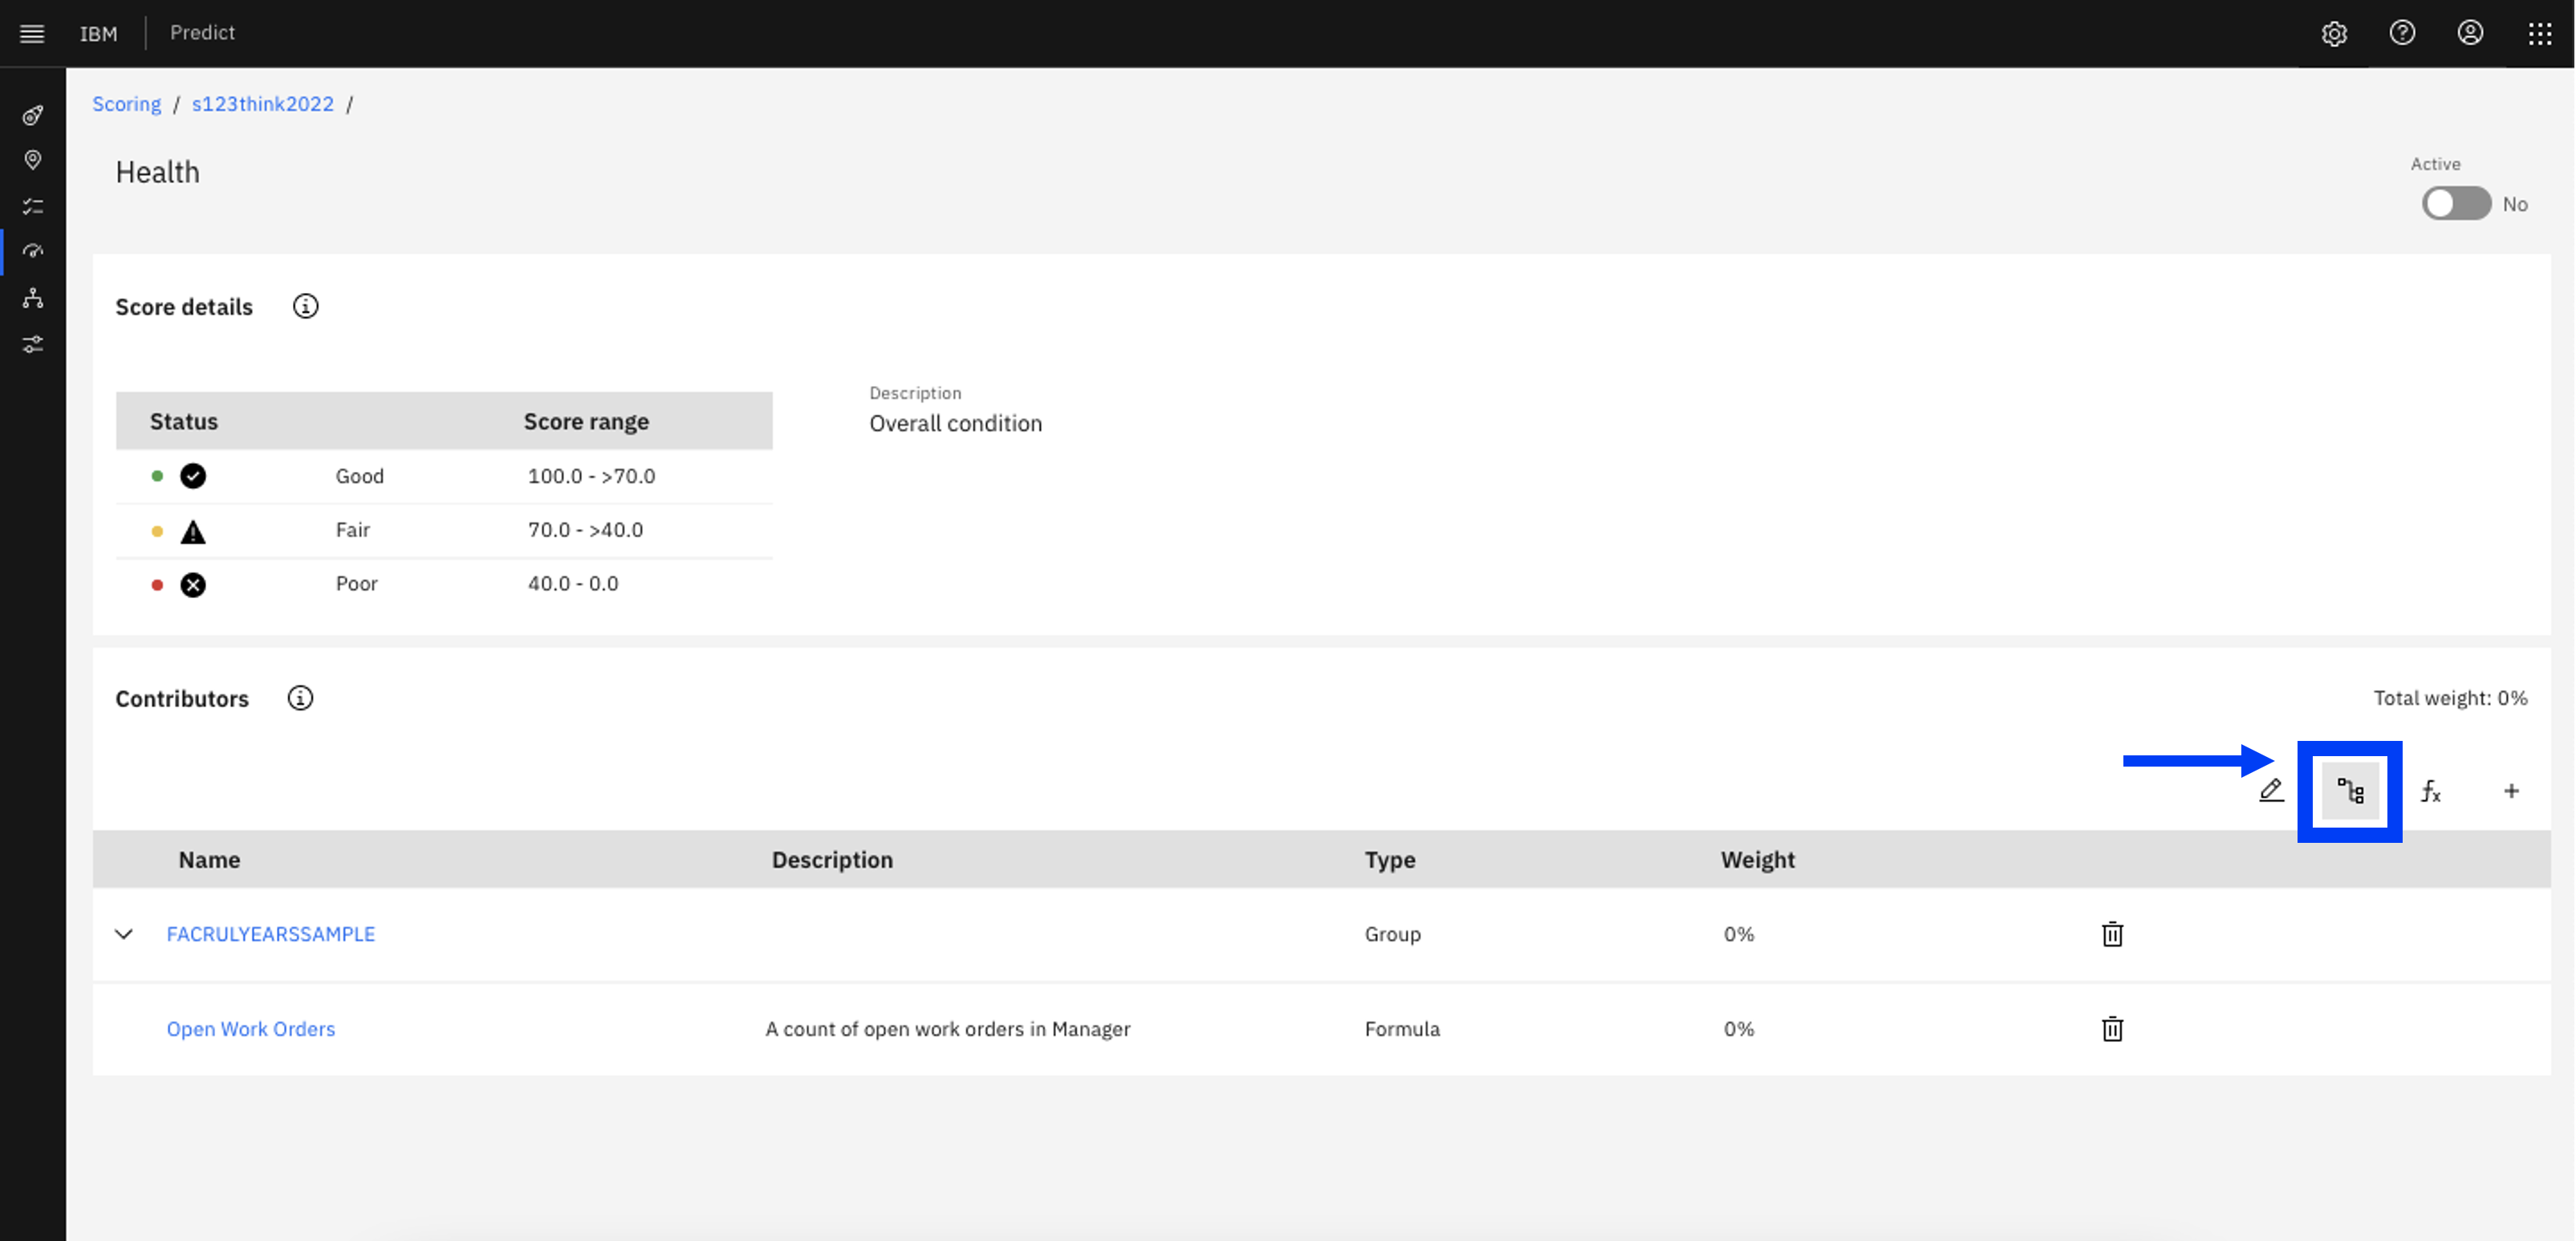The height and width of the screenshot is (1241, 2576).
Task: Click the sliders settings sidebar icon
Action: [x=33, y=344]
